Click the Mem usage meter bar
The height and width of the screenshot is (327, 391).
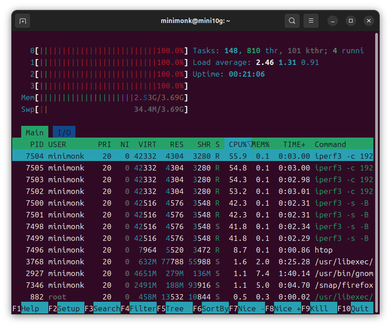[x=104, y=97]
